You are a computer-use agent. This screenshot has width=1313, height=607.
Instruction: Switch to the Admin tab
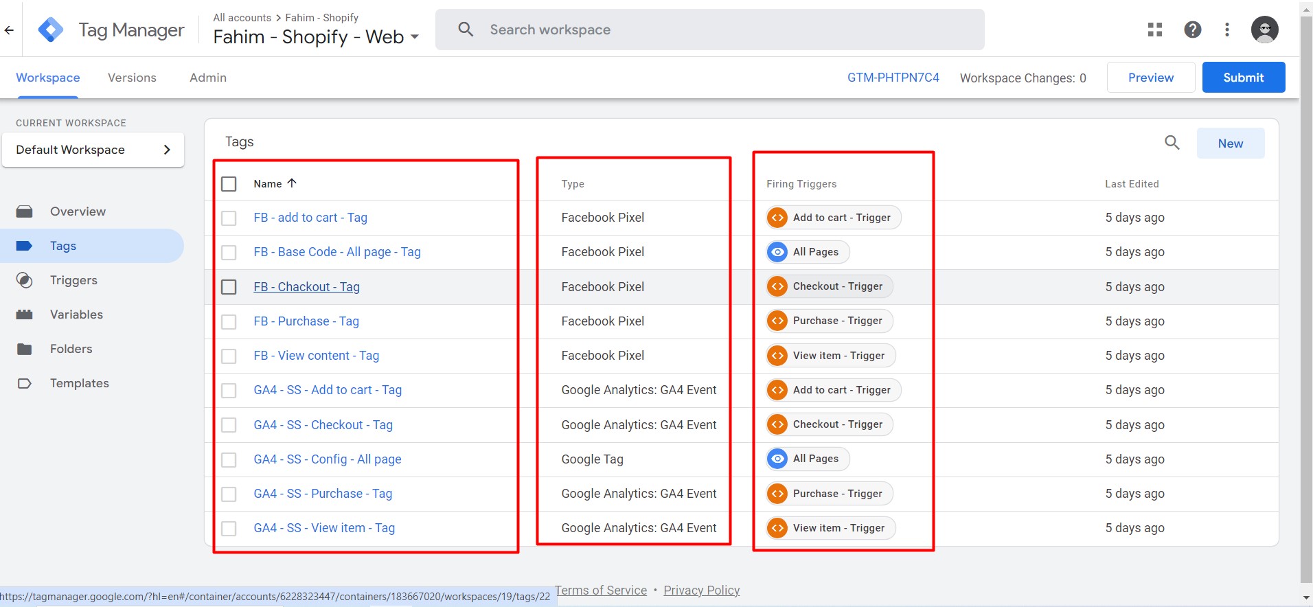(208, 78)
